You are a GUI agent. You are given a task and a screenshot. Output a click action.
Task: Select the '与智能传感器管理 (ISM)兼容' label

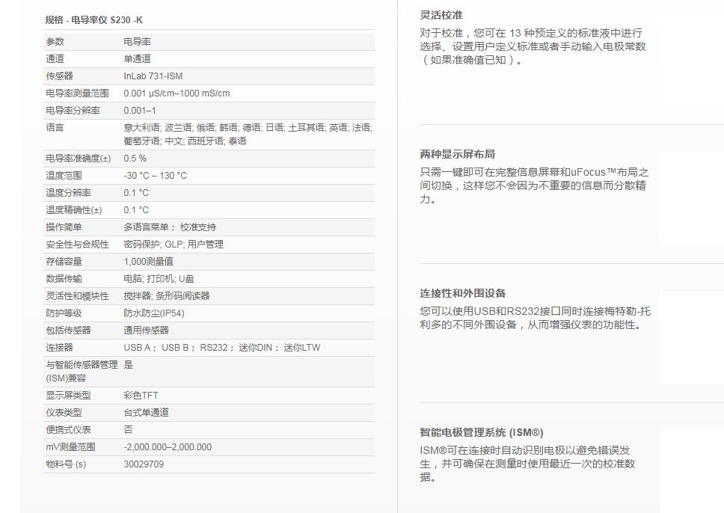pyautogui.click(x=82, y=372)
